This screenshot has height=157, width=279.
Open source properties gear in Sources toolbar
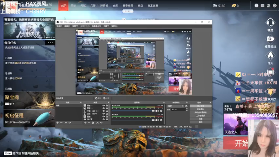pyautogui.click(x=93, y=123)
